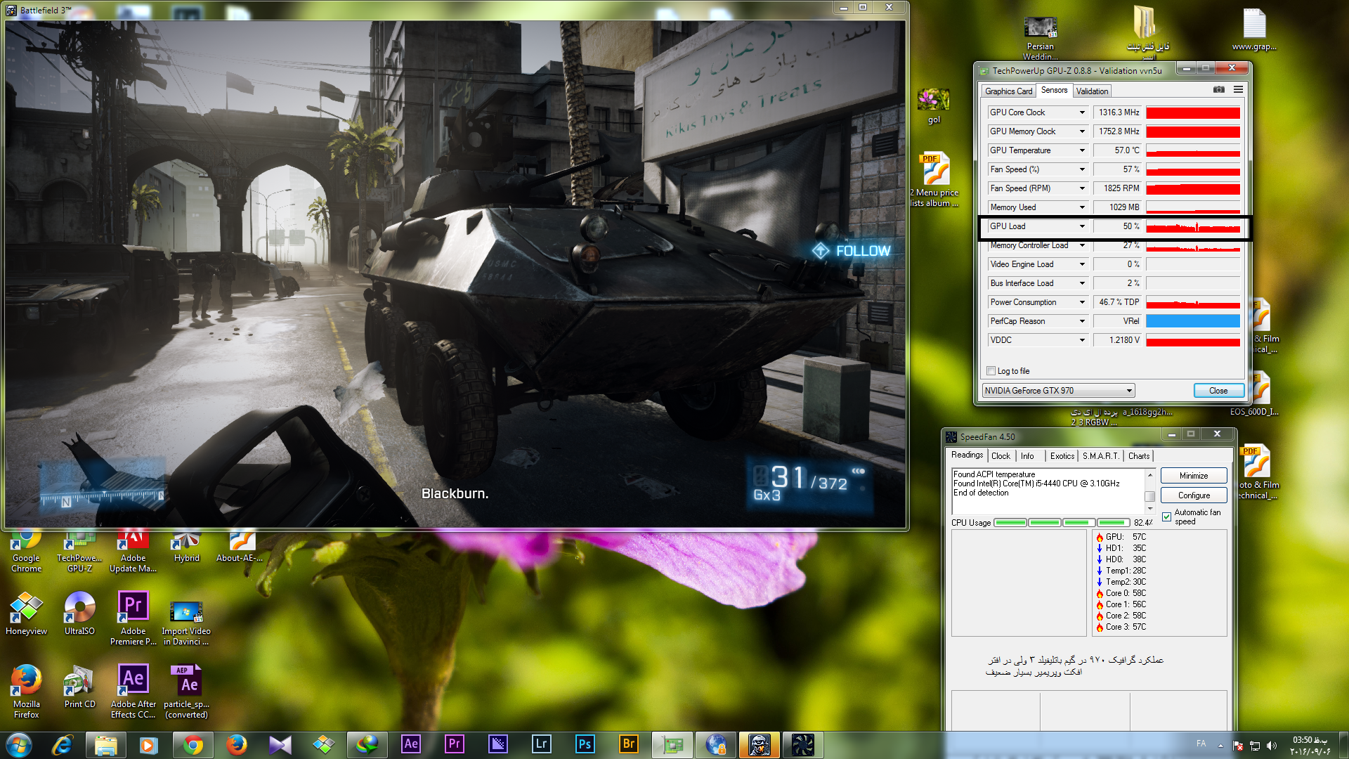
Task: Open the volume tray icon
Action: pyautogui.click(x=1271, y=746)
